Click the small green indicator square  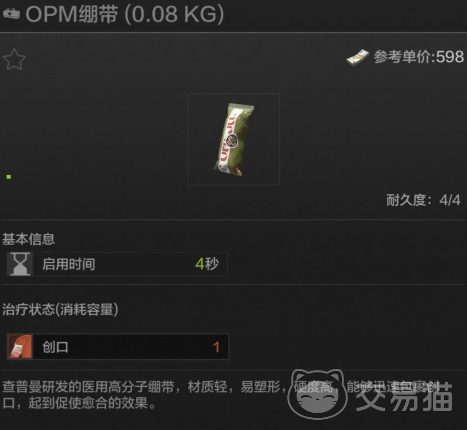pyautogui.click(x=9, y=177)
